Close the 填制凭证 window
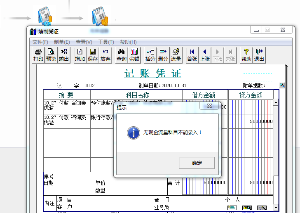This screenshot has height=213, width=300. point(283,30)
